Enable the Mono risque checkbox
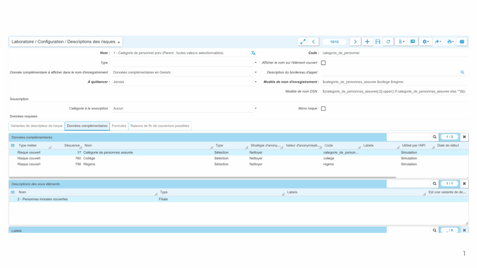The height and width of the screenshot is (268, 477). [x=323, y=109]
